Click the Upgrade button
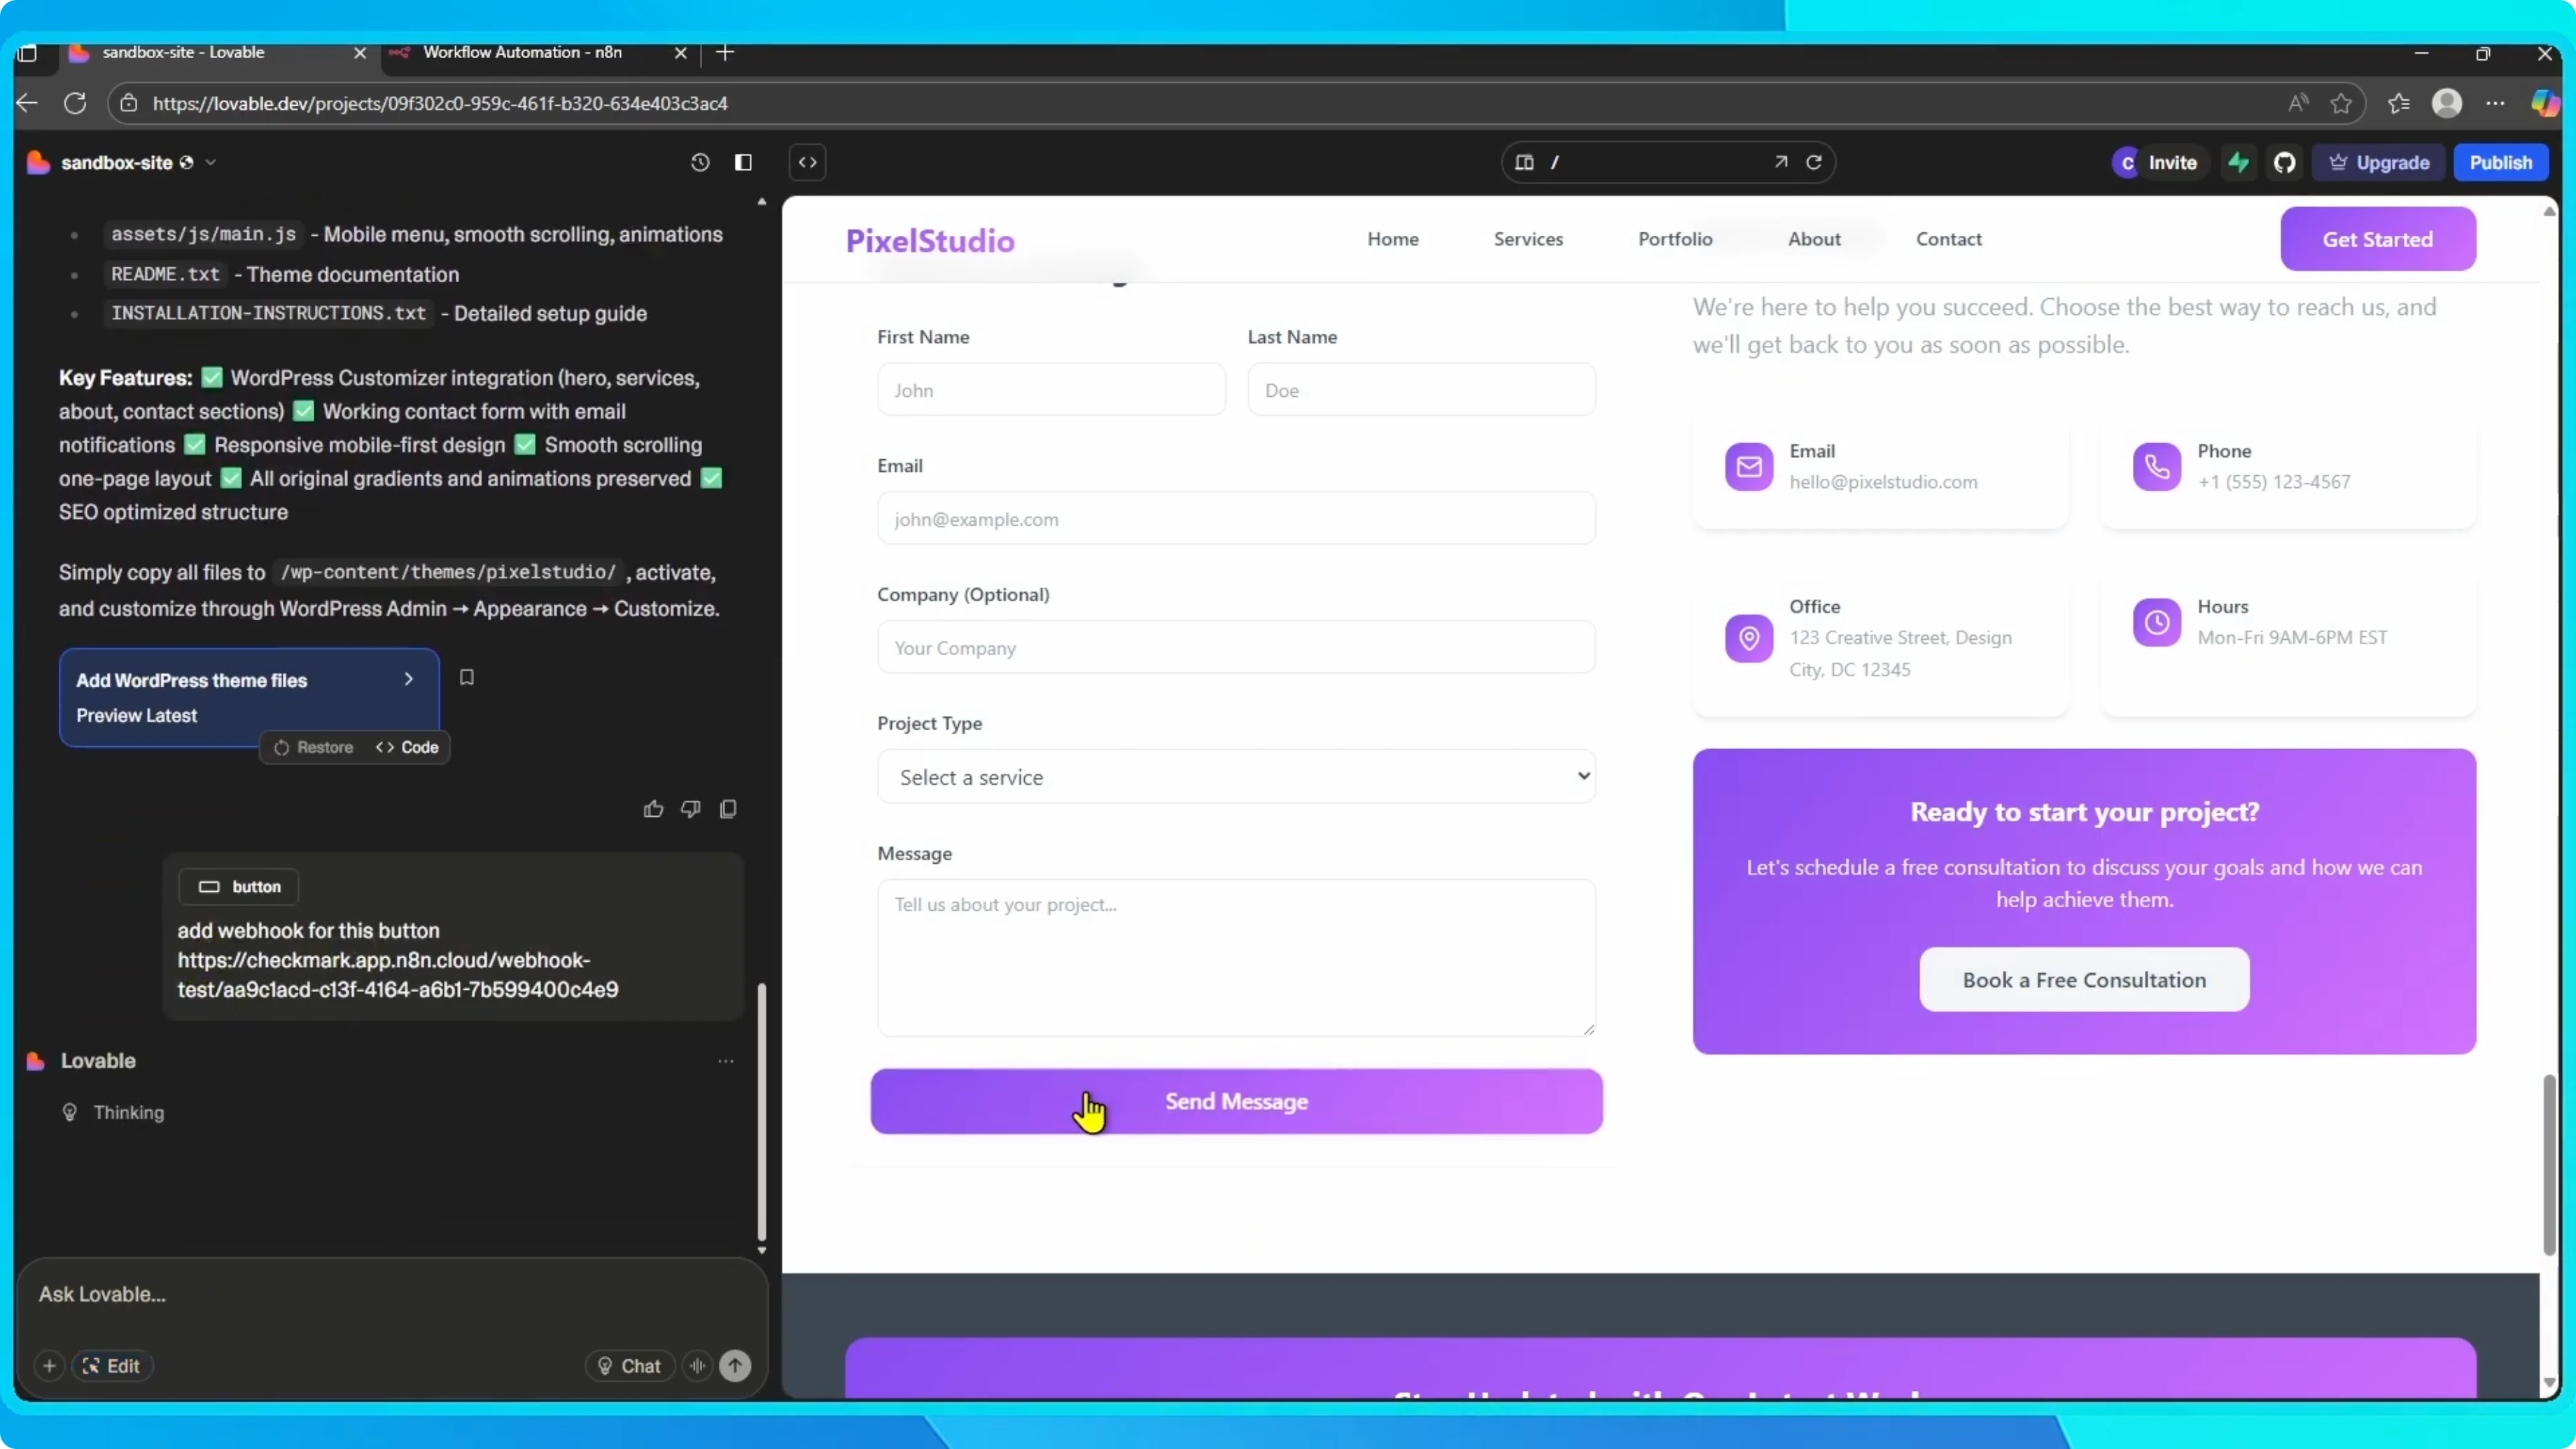 [x=2379, y=162]
